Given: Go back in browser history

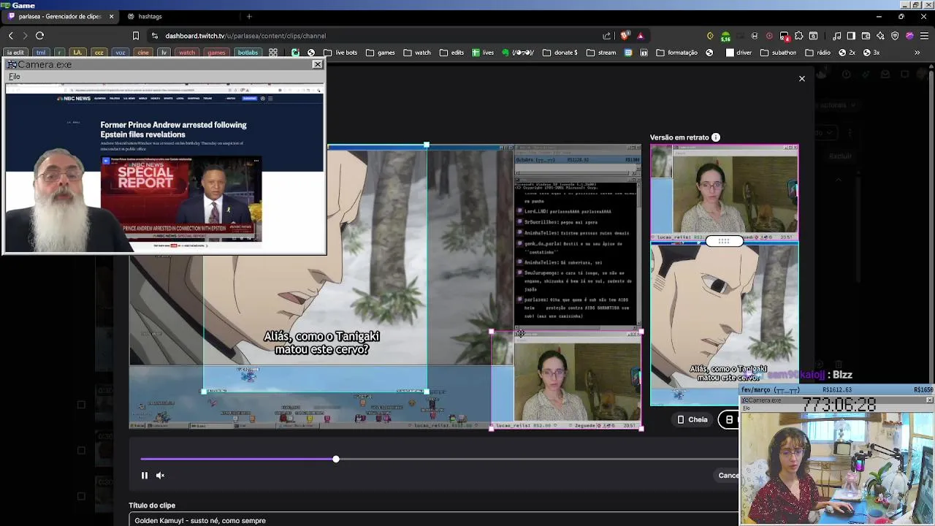Looking at the screenshot, I should pyautogui.click(x=11, y=35).
